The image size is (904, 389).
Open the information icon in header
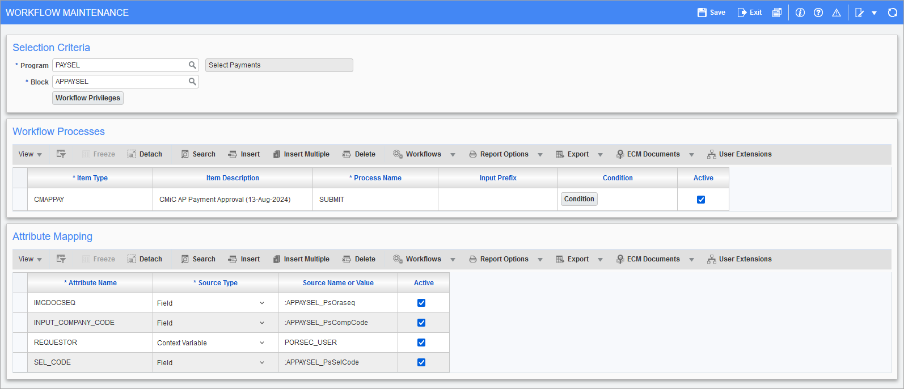(x=800, y=12)
